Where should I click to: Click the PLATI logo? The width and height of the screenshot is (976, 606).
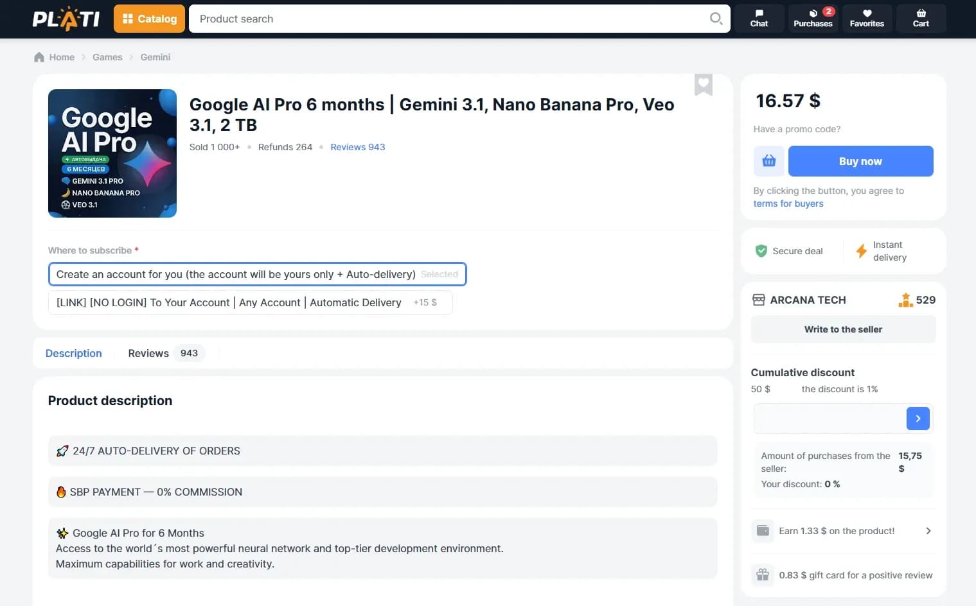click(66, 19)
